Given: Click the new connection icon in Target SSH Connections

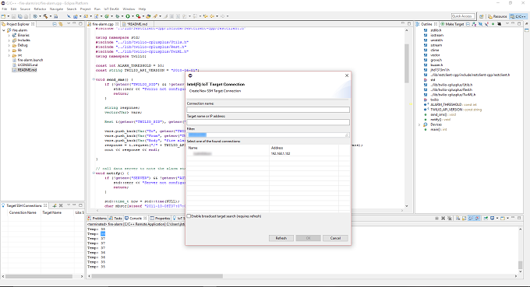Looking at the screenshot, I should [54, 205].
